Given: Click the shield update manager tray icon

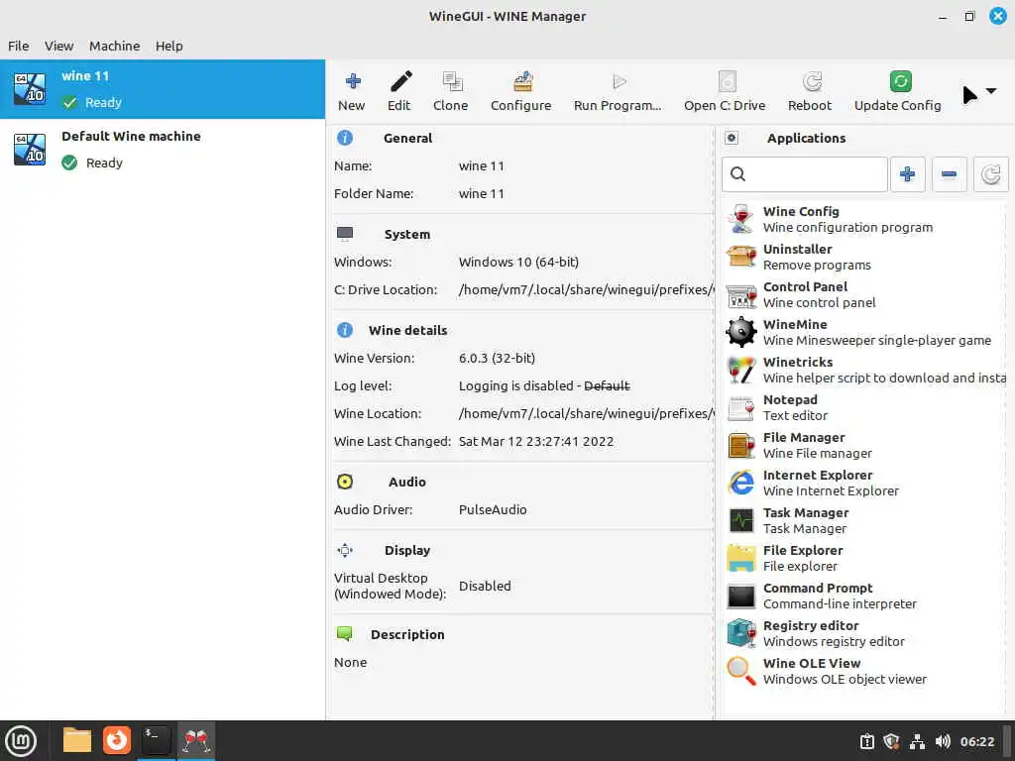Looking at the screenshot, I should pos(891,741).
